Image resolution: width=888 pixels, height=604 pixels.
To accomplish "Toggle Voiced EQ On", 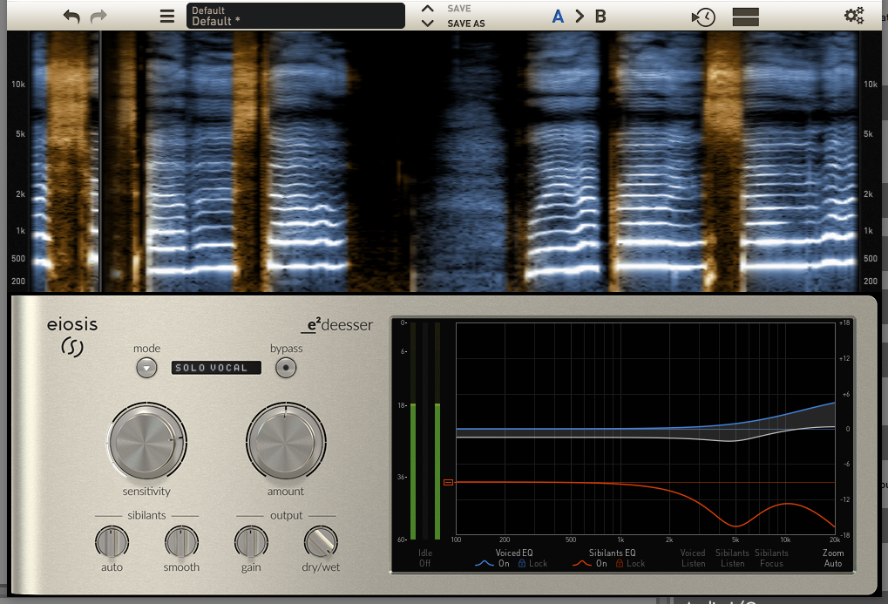I will 494,563.
